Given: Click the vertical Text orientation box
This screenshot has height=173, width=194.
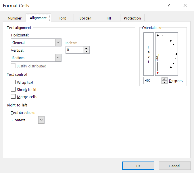Looking at the screenshot, I should [149, 54].
